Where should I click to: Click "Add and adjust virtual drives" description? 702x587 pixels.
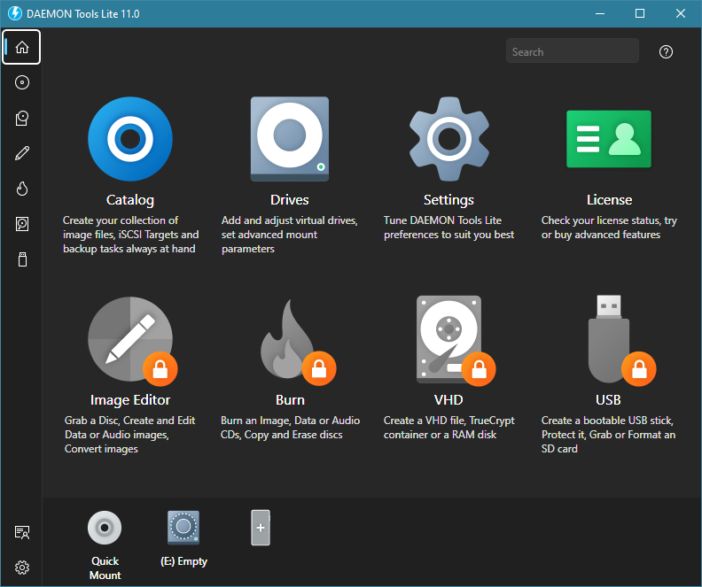(290, 220)
